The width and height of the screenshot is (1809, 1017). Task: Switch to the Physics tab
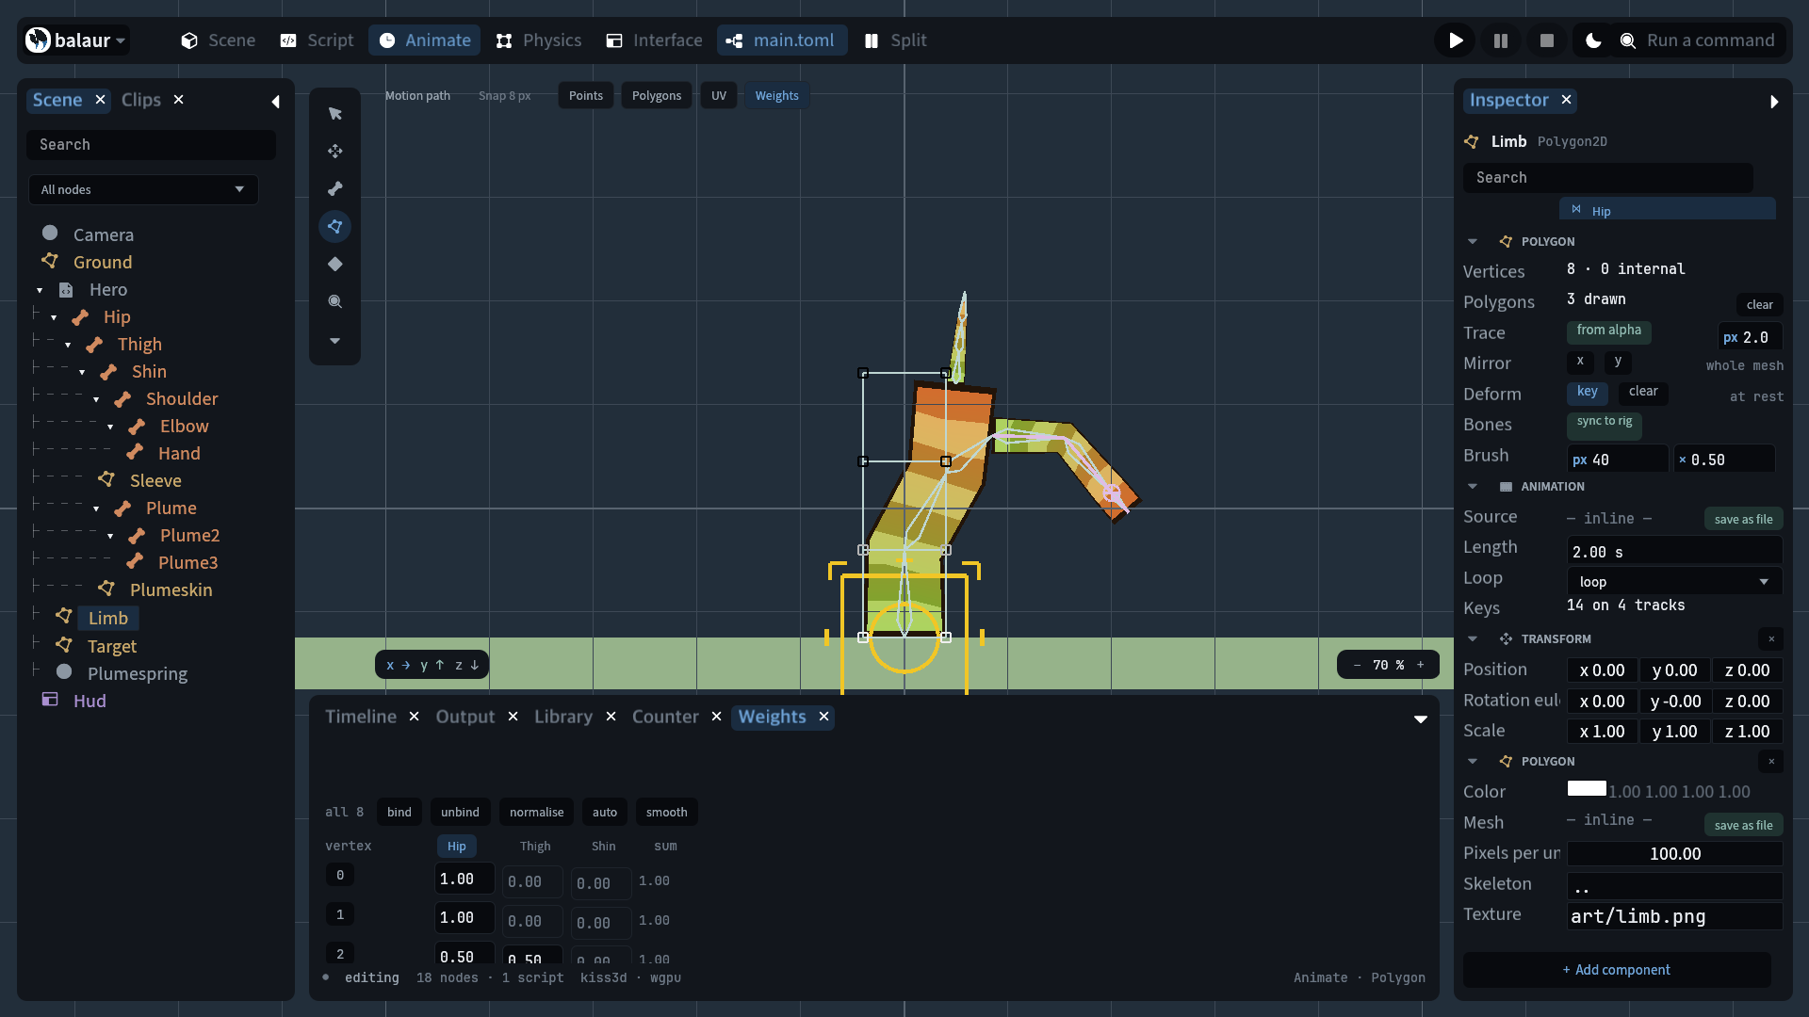coord(539,40)
